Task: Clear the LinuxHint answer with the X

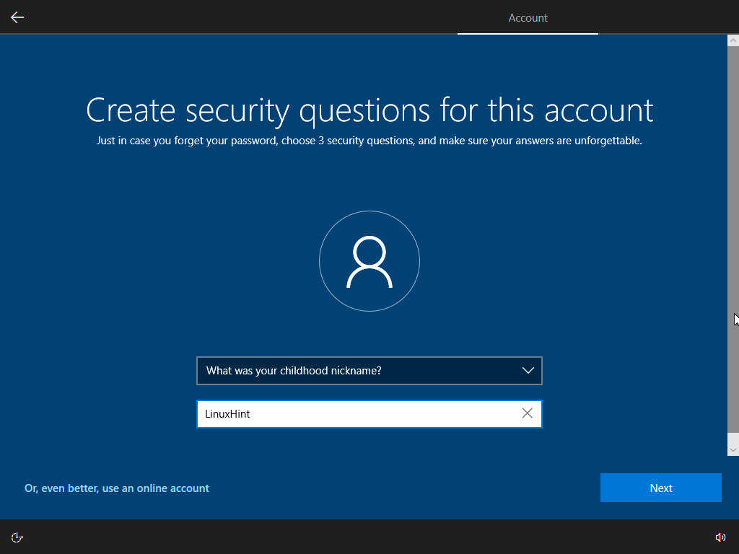Action: [x=528, y=413]
